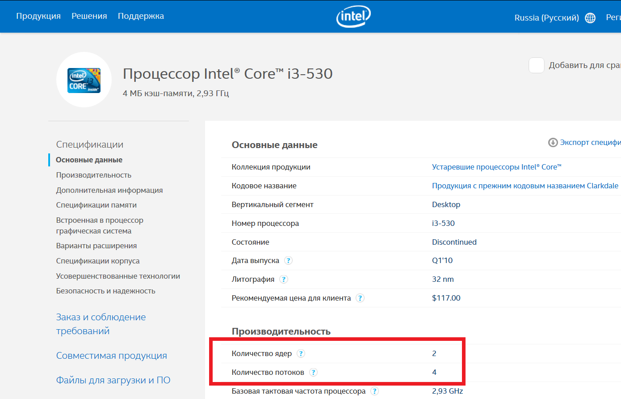Screen dimensions: 621x399
Task: Tick the add-to-compare checkbox
Action: [x=536, y=65]
